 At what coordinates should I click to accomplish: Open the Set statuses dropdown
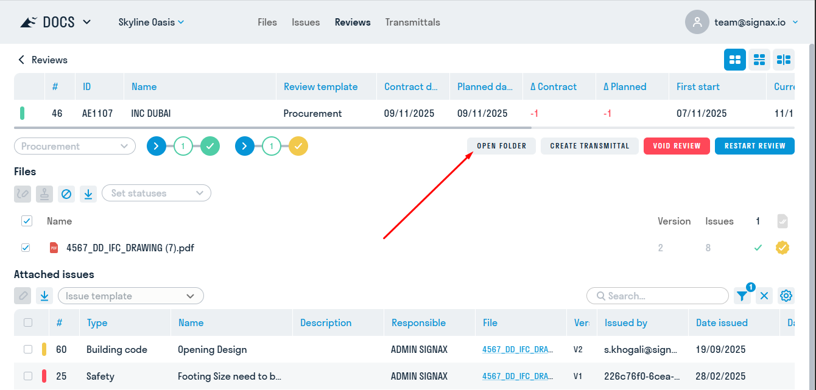coord(157,193)
